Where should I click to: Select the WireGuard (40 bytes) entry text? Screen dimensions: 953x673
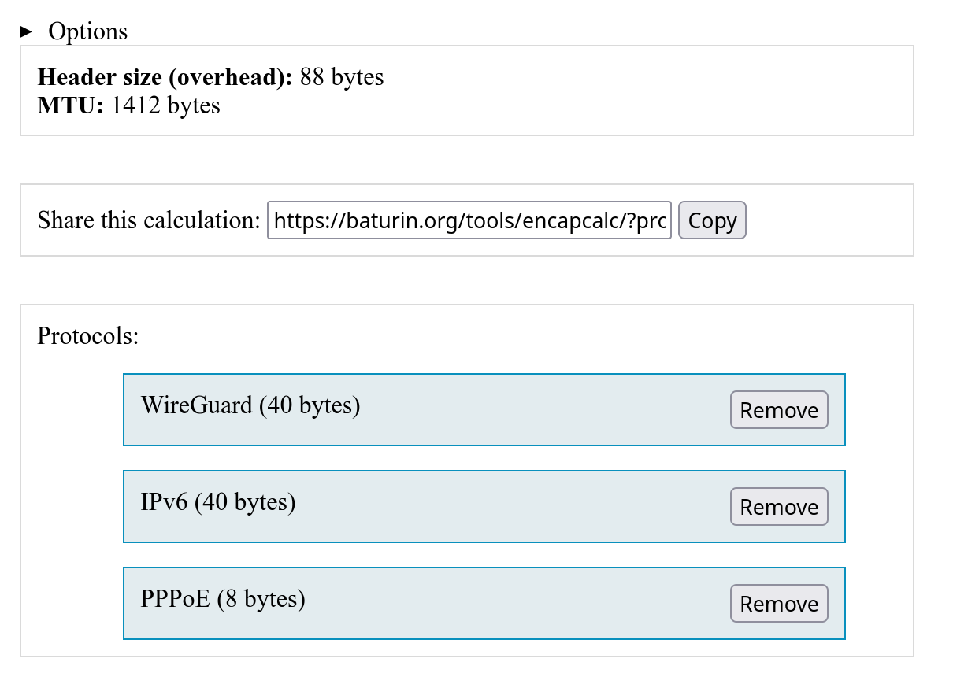[x=250, y=405]
